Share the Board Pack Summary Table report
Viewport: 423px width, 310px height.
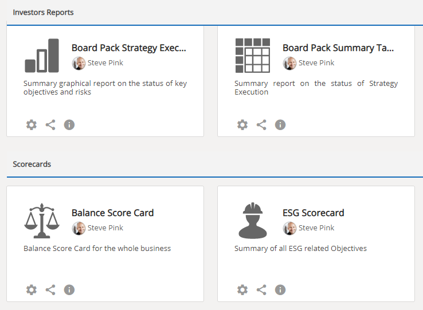click(x=261, y=125)
